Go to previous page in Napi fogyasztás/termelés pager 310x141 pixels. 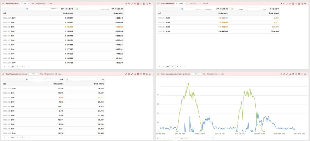8,137
